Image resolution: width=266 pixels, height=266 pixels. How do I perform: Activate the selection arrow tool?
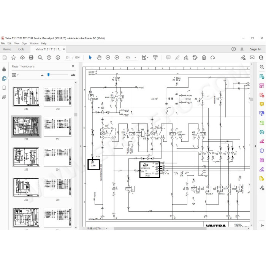pos(90,57)
